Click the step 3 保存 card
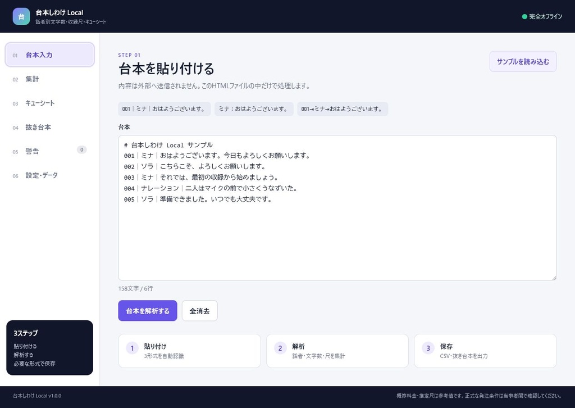Viewport: 575px width, 408px height. coord(485,351)
